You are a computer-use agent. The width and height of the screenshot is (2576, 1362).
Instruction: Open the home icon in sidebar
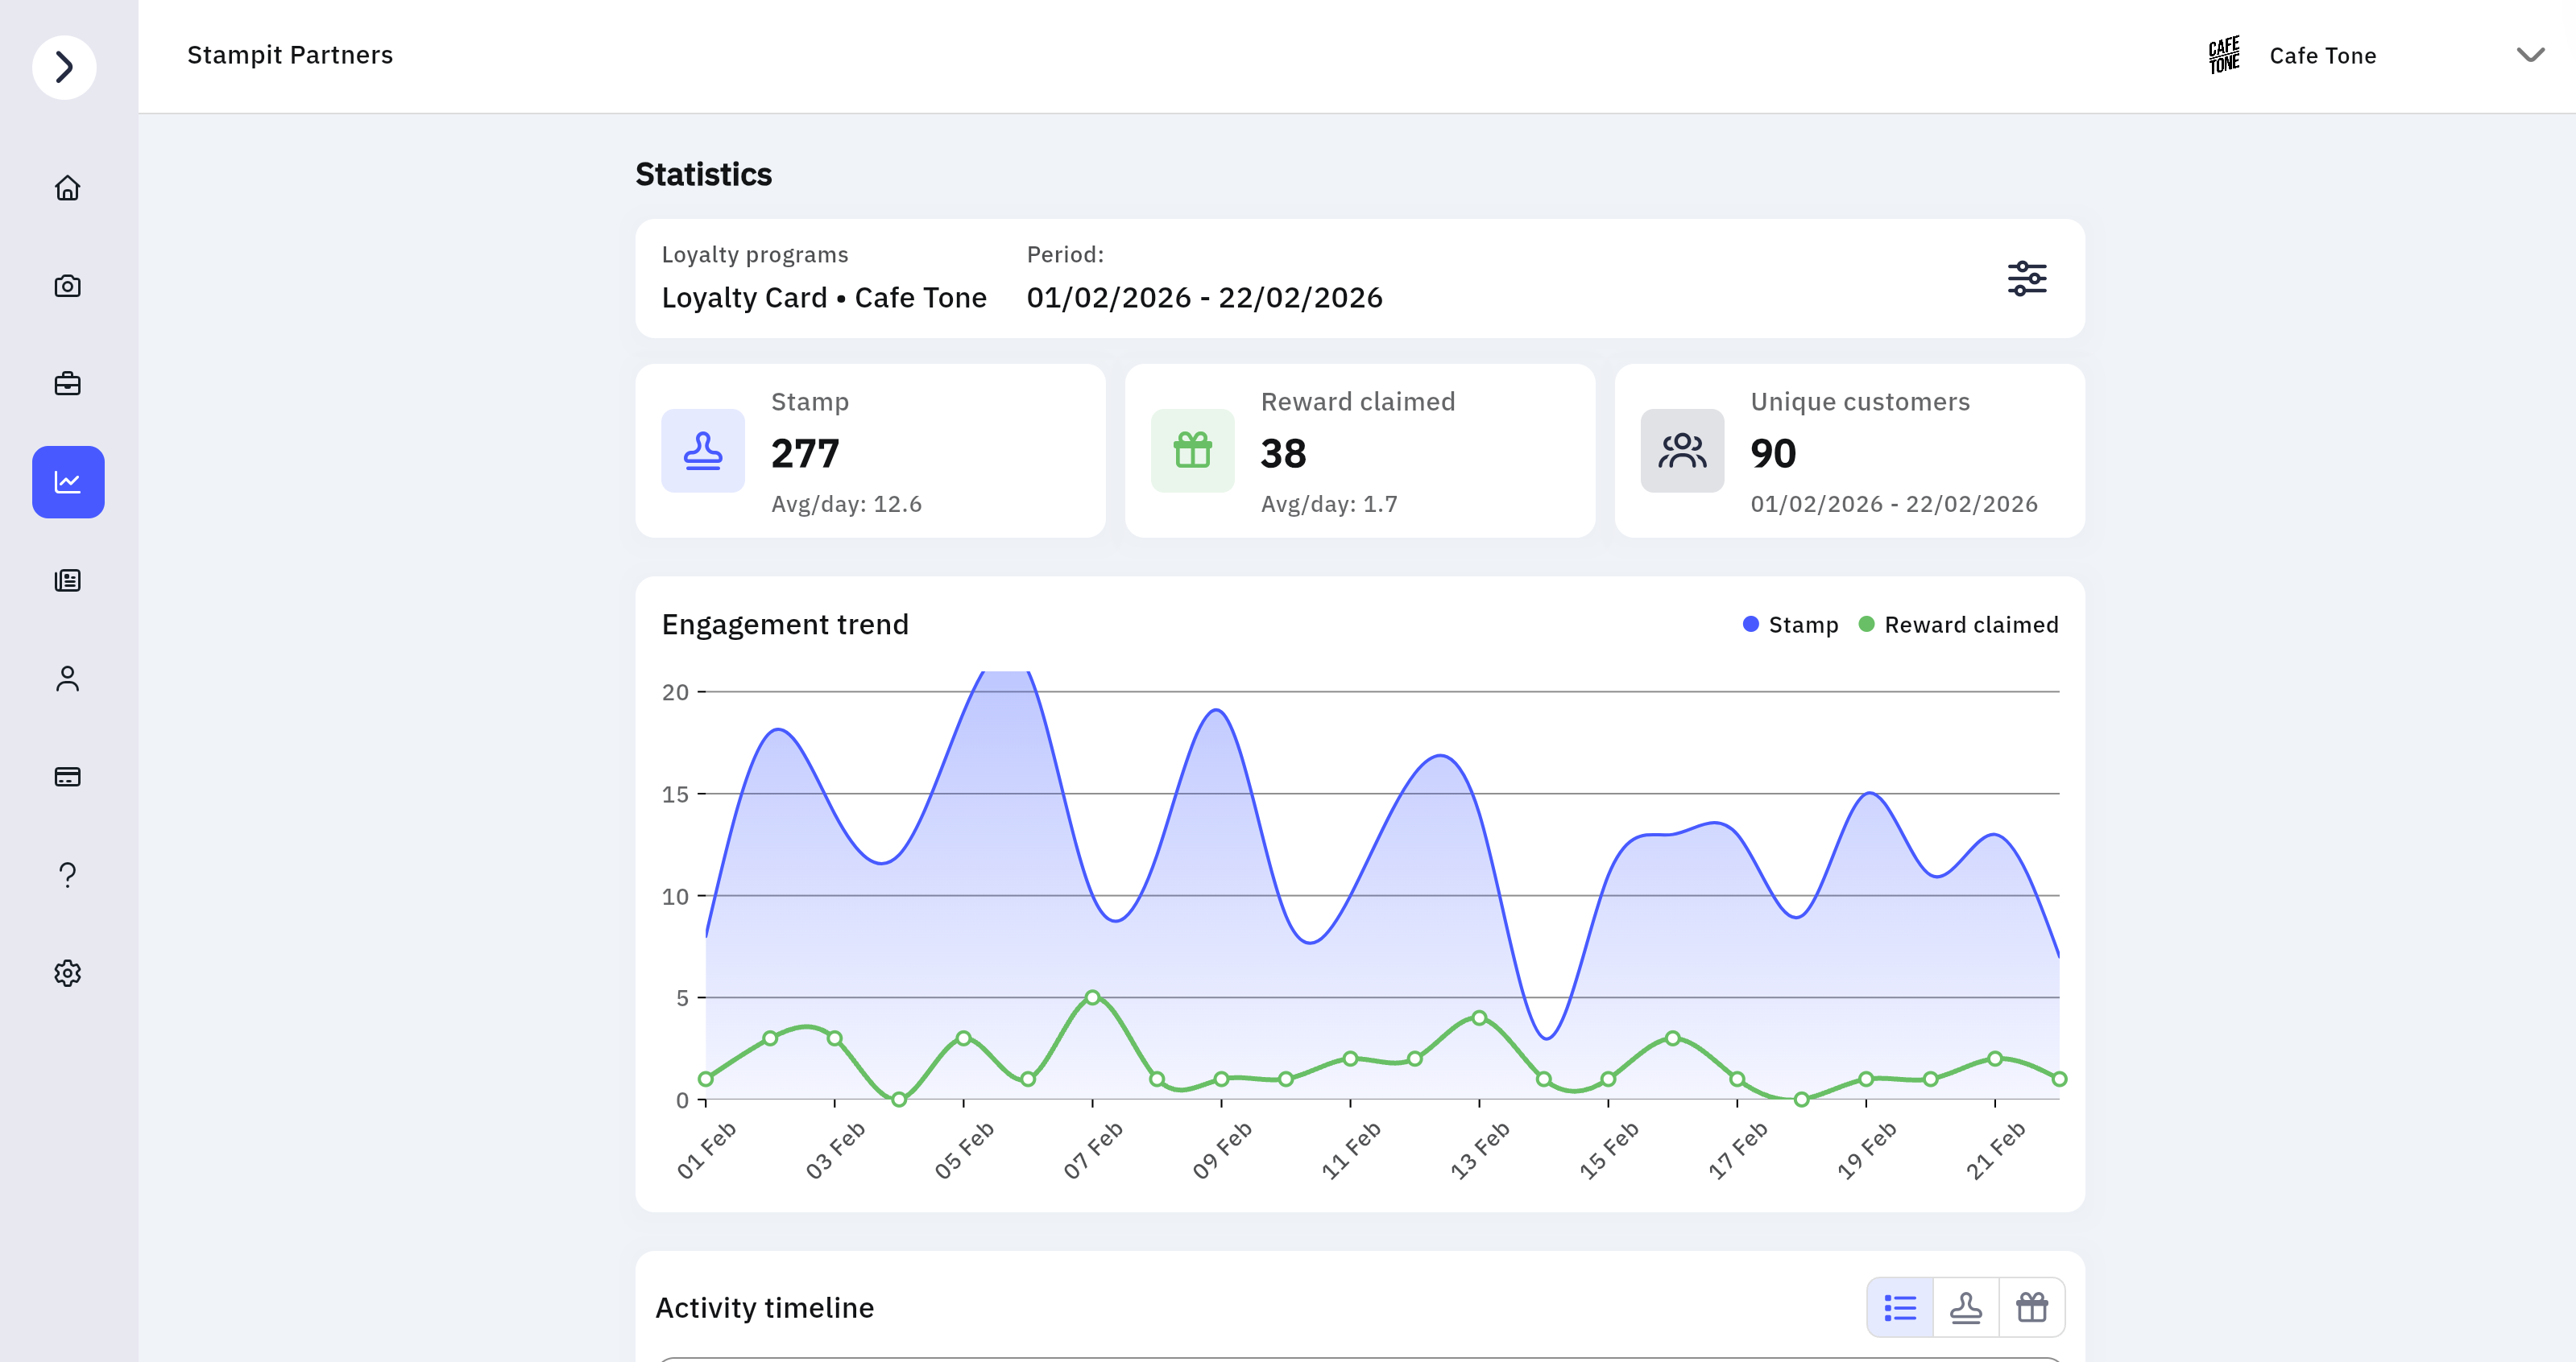[x=67, y=188]
